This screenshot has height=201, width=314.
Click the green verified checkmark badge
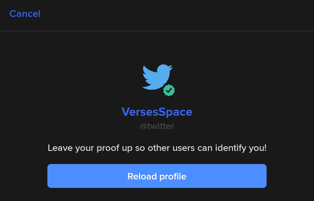pyautogui.click(x=169, y=90)
